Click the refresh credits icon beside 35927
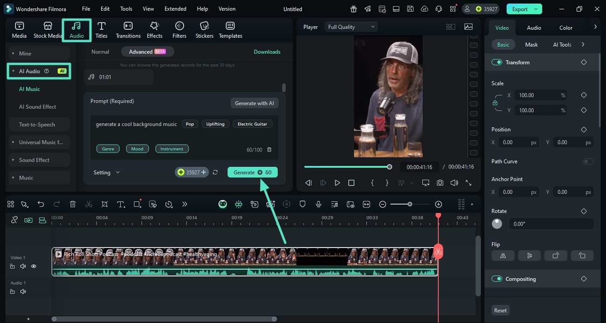The height and width of the screenshot is (323, 606). point(215,172)
